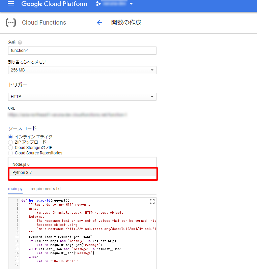The image size is (257, 269).
Task: Expand the project selector dropdown arrow
Action: coord(131,4)
